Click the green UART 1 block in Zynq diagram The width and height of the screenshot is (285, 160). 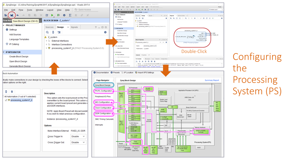(x=134, y=105)
